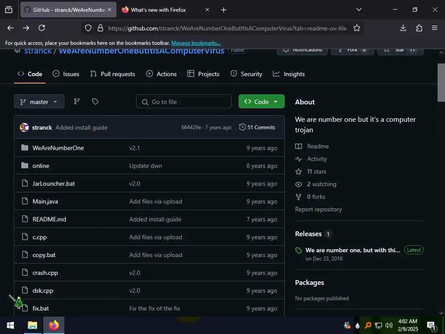Screen dimensions: 445x334
Task: Reload the current GitHub page
Action: (42, 28)
